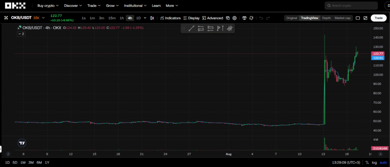Image resolution: width=390 pixels, height=167 pixels.
Task: Open the Advanced chart options
Action: click(x=213, y=18)
